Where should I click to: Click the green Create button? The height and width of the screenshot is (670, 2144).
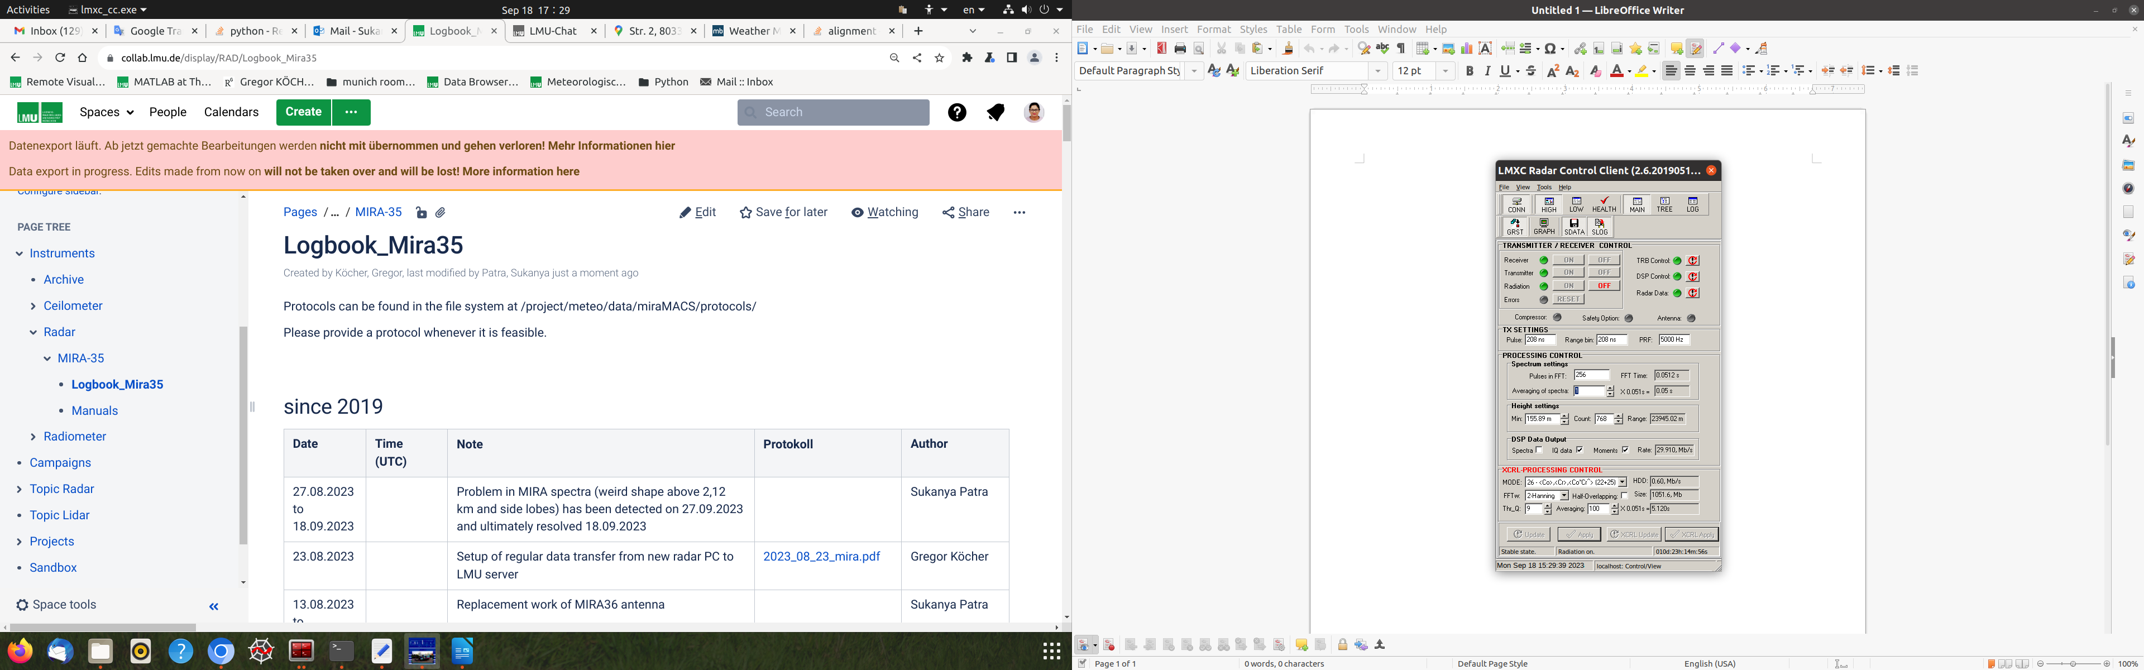click(x=303, y=112)
